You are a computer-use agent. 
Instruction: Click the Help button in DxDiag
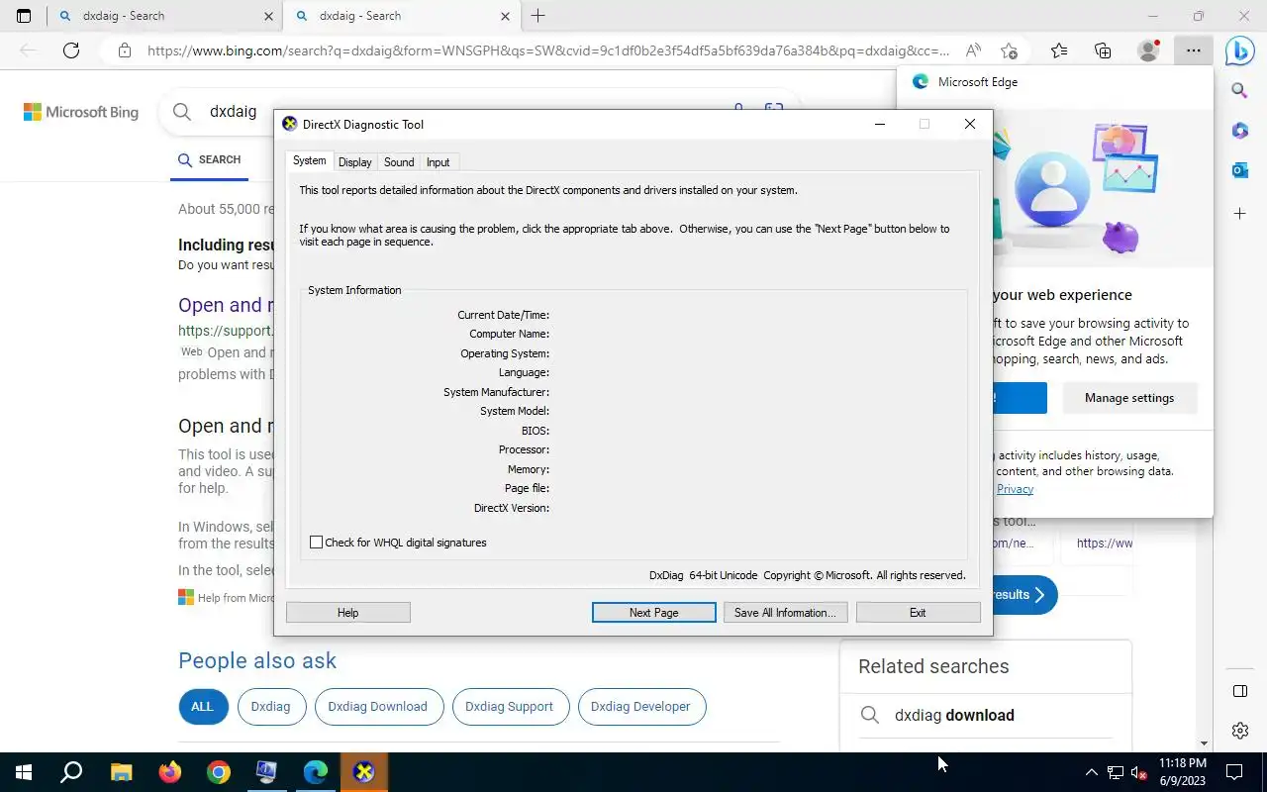[347, 613]
